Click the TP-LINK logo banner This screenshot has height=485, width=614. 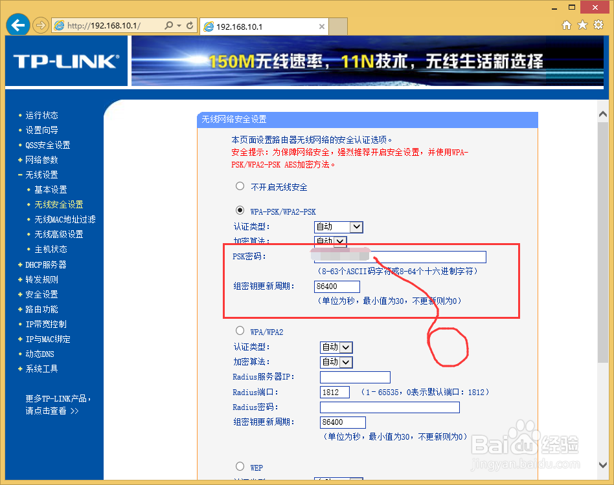click(65, 61)
